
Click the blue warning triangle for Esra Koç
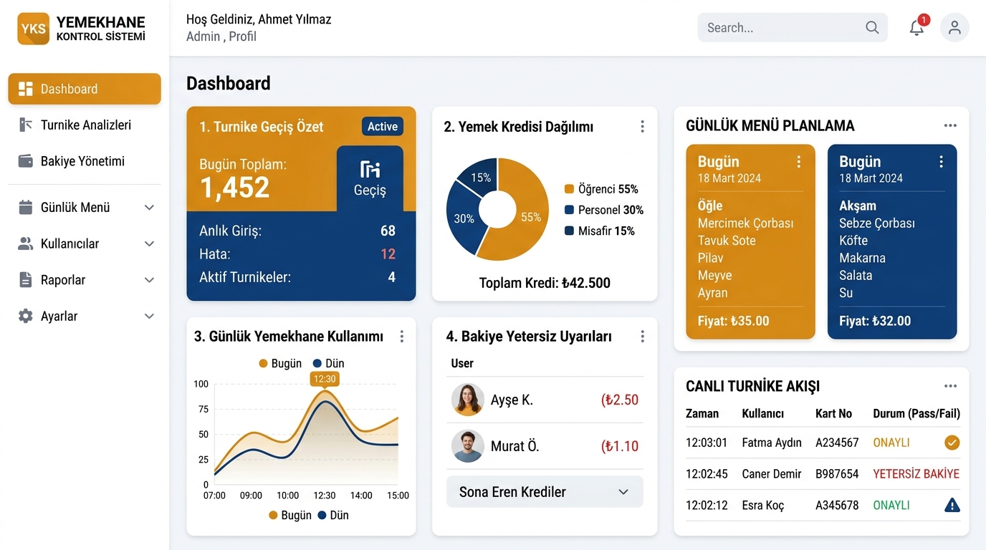(x=952, y=505)
